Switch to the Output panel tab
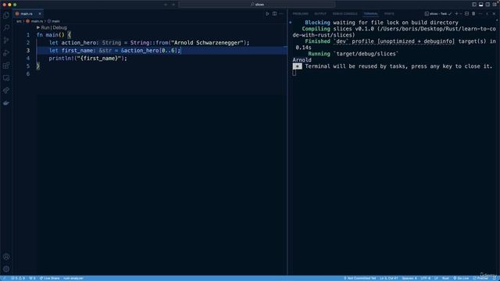This screenshot has width=500, height=281. pyautogui.click(x=320, y=14)
